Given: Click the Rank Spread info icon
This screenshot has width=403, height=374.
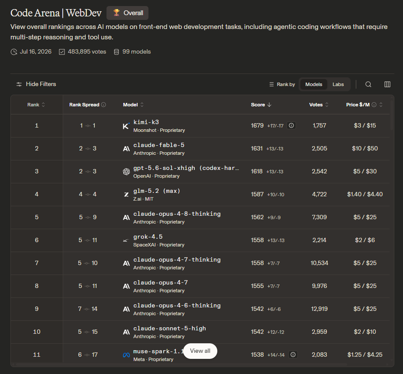Looking at the screenshot, I should point(103,105).
